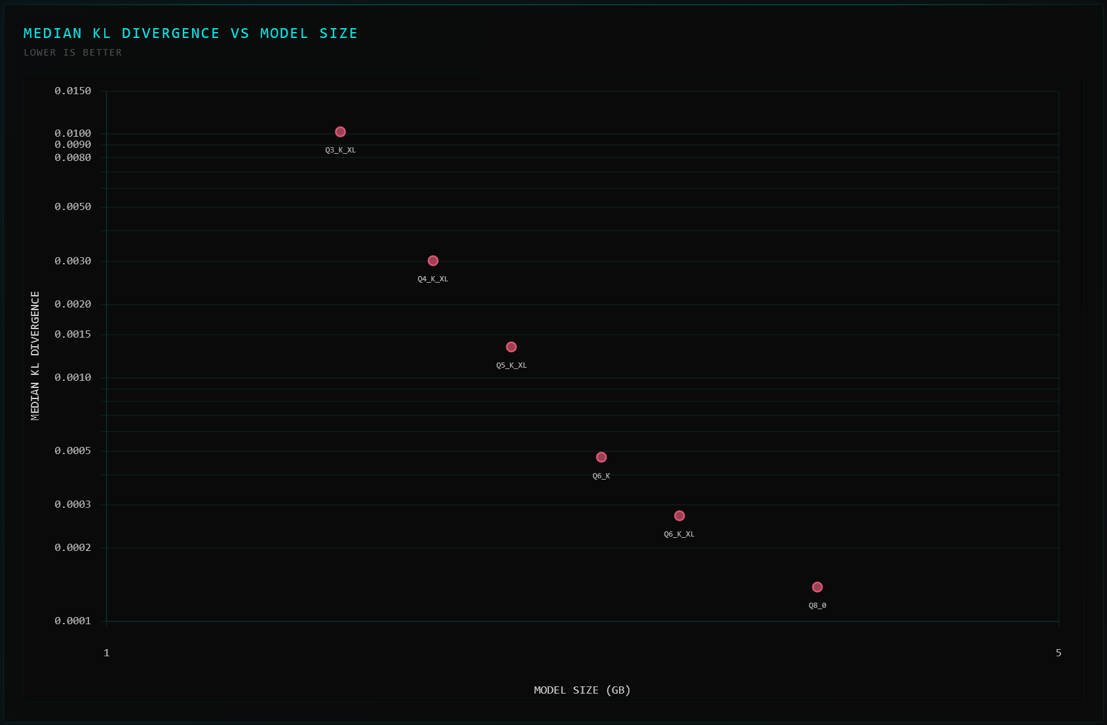The width and height of the screenshot is (1107, 725).
Task: Click the 0.0020 y-axis tick label
Action: pos(73,304)
